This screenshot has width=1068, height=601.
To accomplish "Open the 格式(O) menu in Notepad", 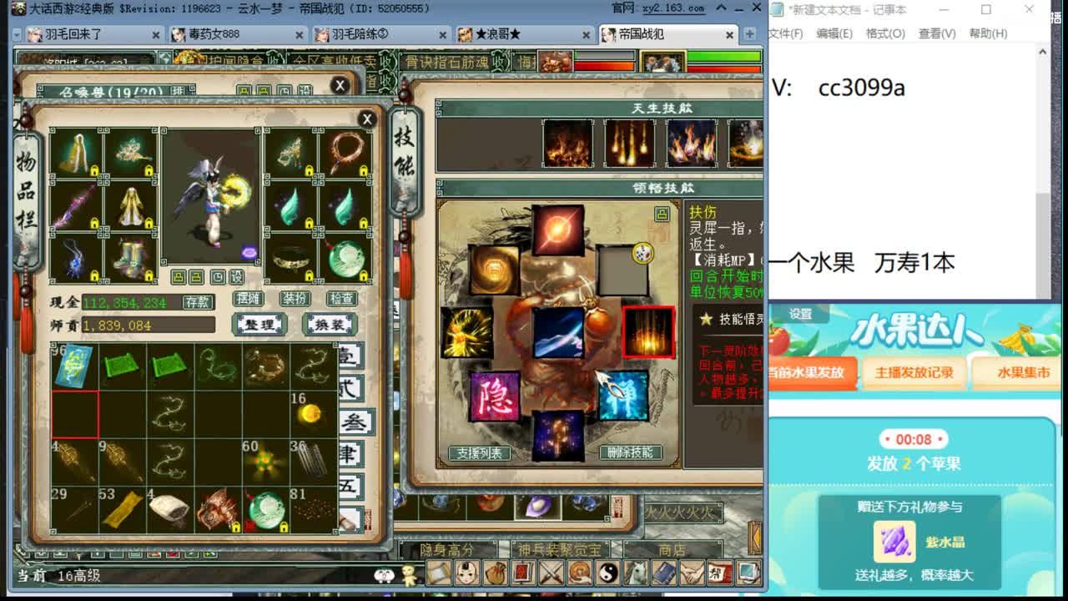I will click(885, 33).
